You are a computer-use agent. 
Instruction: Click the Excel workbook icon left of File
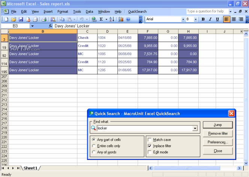[x=5, y=11]
